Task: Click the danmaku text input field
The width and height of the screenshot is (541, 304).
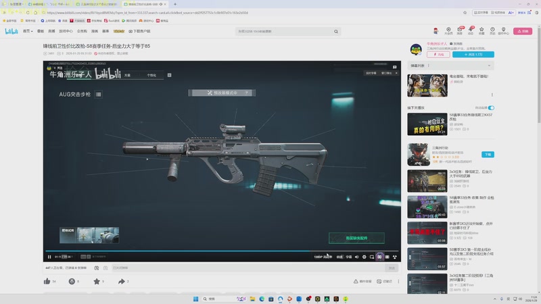Action: coord(248,268)
